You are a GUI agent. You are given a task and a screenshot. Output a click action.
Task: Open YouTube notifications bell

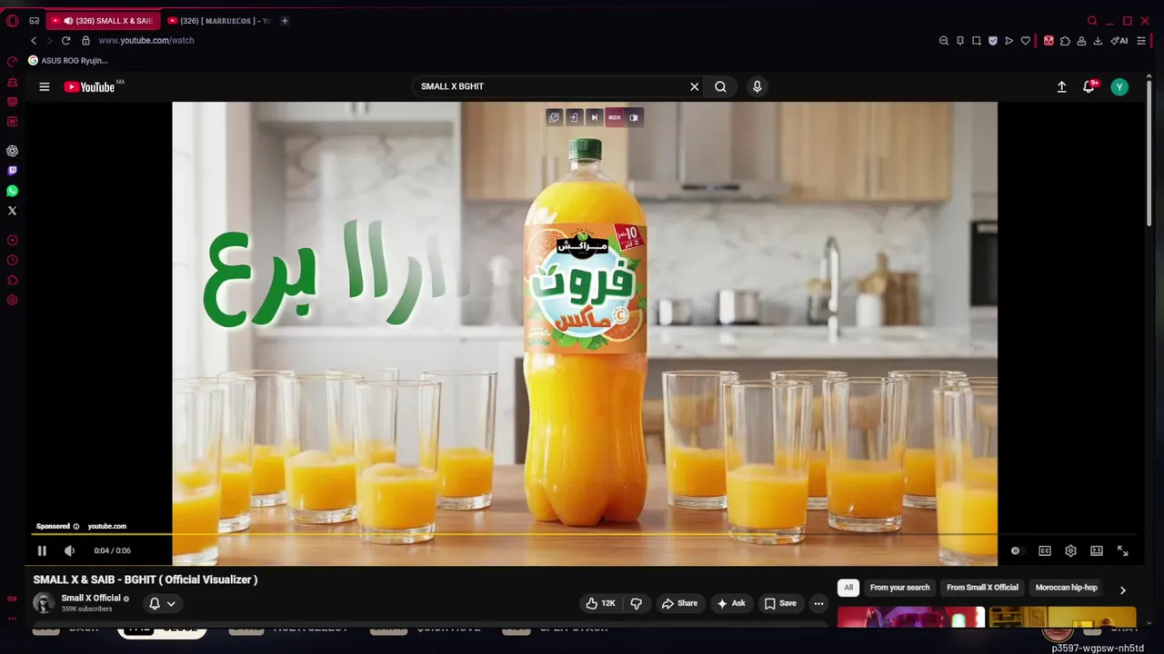pos(1089,87)
